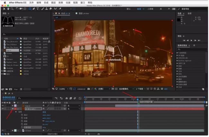Select the Rotation tool
This screenshot has width=209, height=137.
pyautogui.click(x=17, y=9)
